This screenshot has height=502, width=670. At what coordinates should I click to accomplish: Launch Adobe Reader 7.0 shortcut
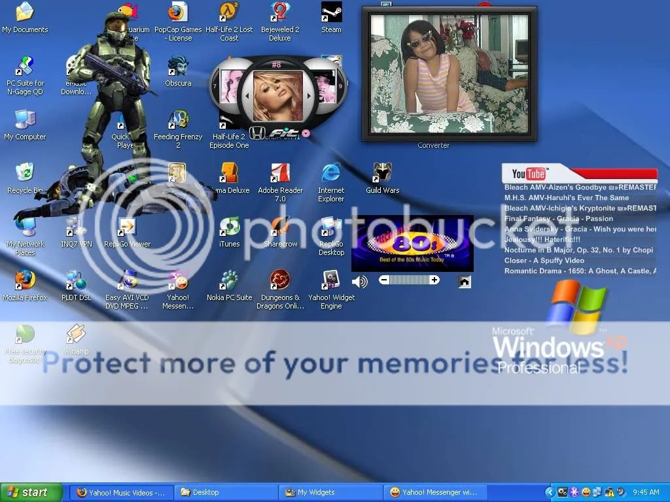[x=280, y=182]
